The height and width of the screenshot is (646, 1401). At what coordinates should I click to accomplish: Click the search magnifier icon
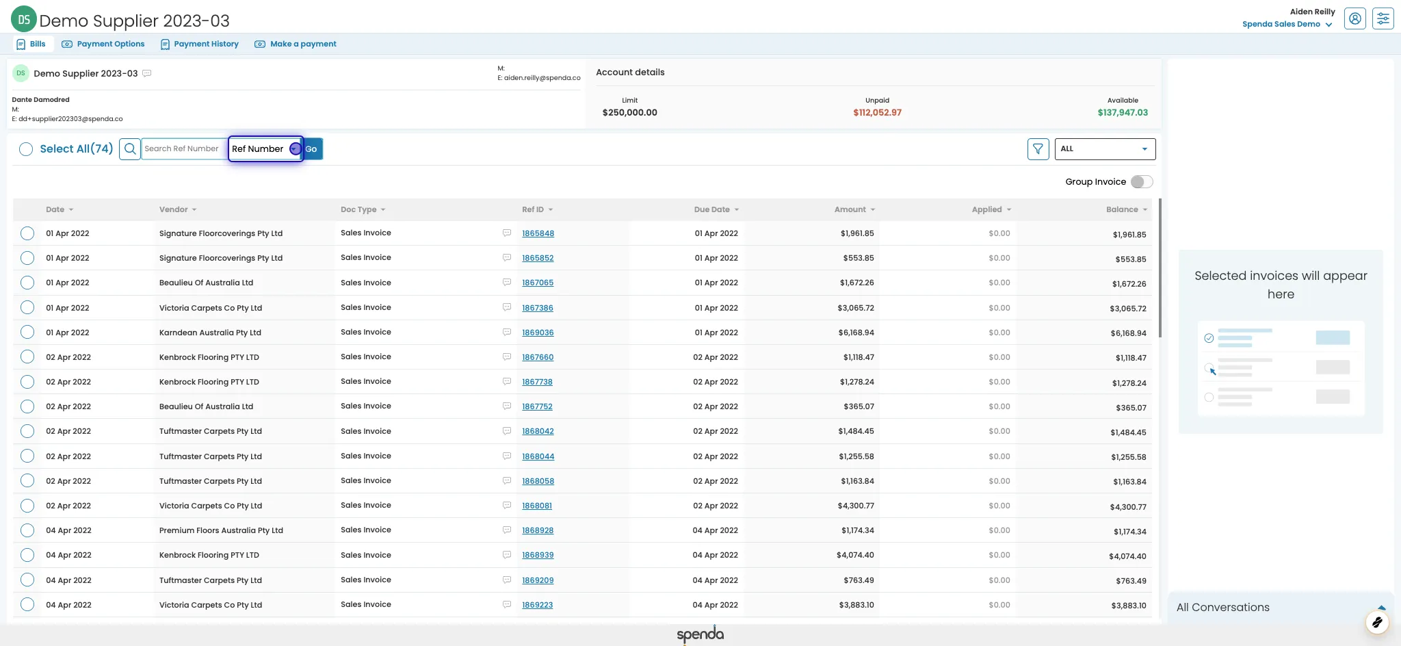pos(129,148)
